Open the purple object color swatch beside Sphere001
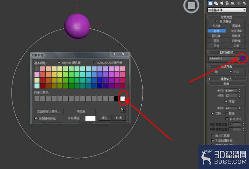The image size is (249, 169). point(243,58)
